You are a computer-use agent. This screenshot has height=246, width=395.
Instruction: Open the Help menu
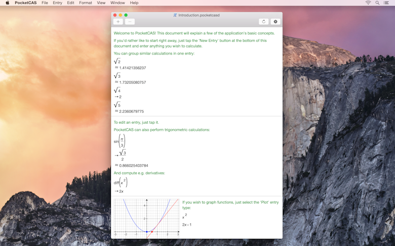point(134,3)
